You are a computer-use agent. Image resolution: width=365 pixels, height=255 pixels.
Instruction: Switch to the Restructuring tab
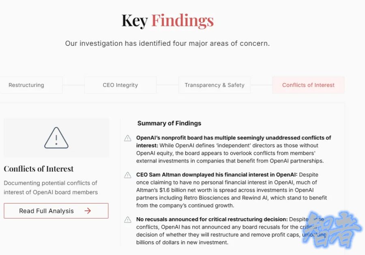coord(26,85)
